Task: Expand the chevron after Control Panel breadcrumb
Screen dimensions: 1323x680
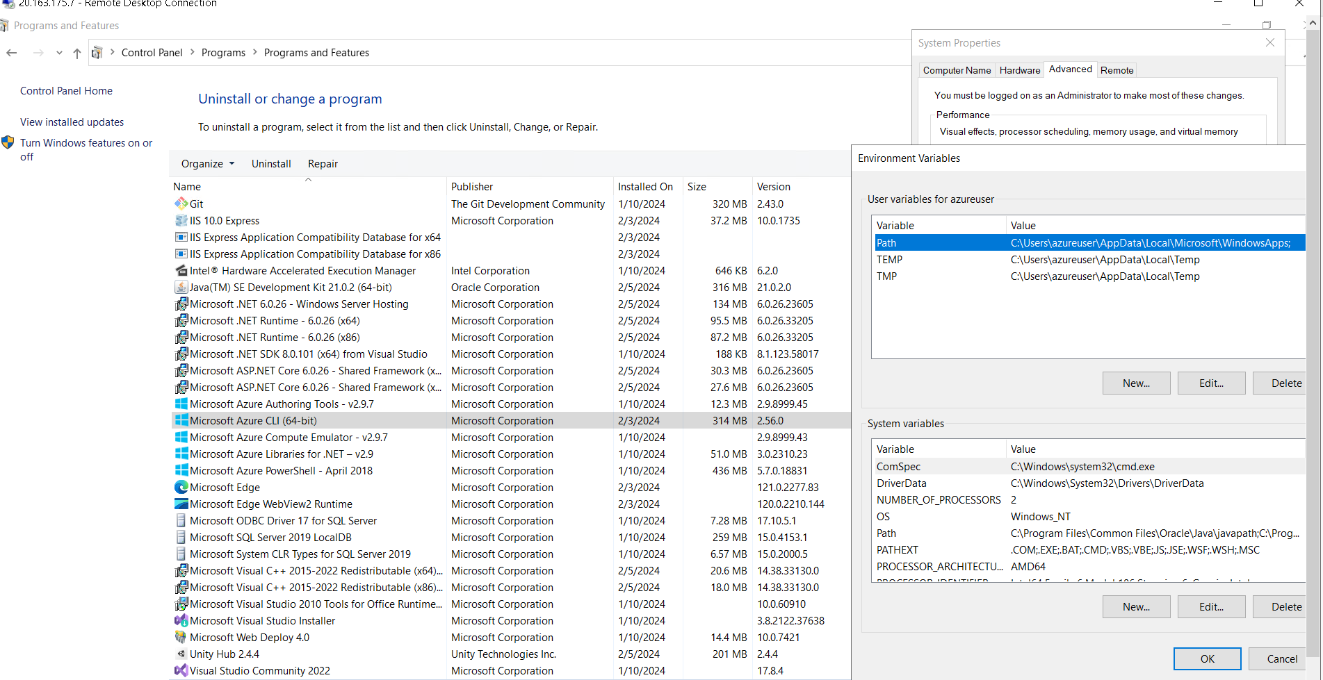Action: (193, 52)
